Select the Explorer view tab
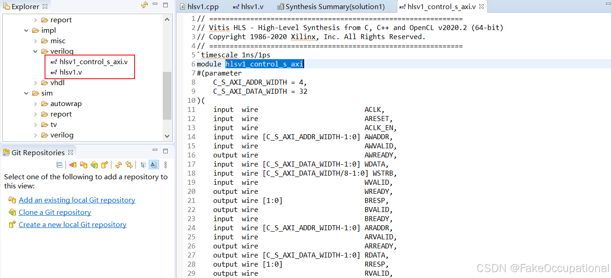This screenshot has width=611, height=278. tap(25, 6)
